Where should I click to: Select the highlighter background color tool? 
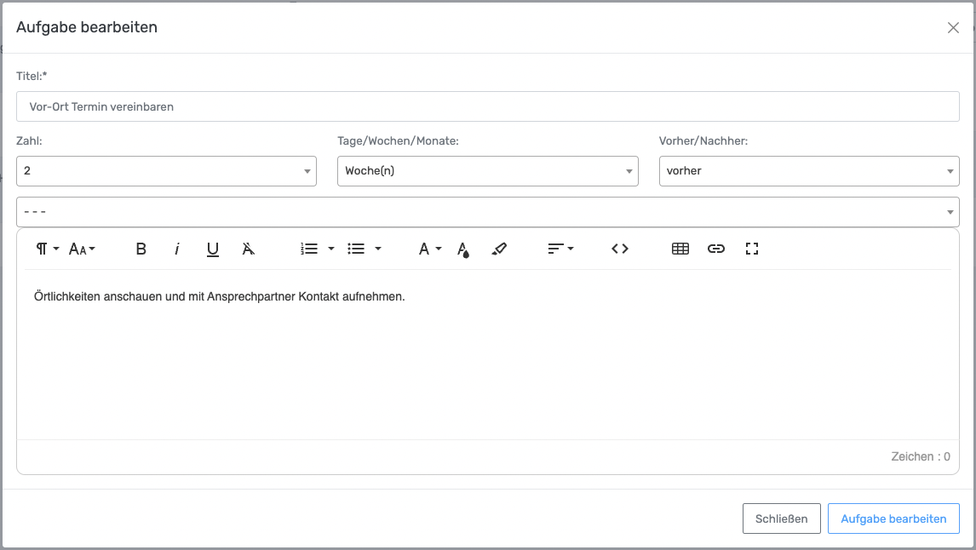[x=499, y=249]
